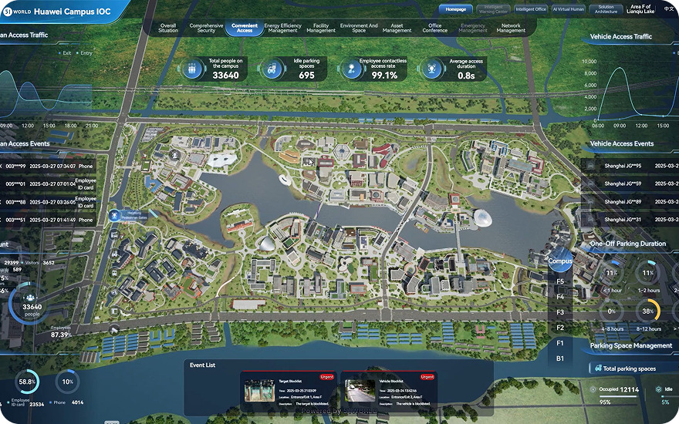The height and width of the screenshot is (424, 679).
Task: Open Comprehensive Security section
Action: click(206, 28)
